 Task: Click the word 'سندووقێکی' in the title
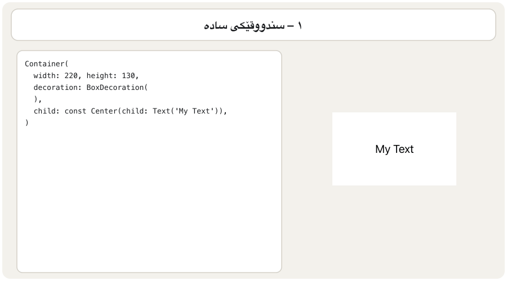pyautogui.click(x=257, y=26)
